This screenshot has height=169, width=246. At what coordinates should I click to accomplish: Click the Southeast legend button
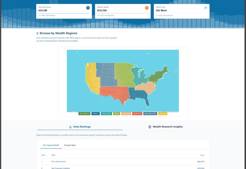[126, 113]
